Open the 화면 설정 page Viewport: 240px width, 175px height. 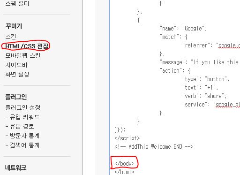(x=17, y=74)
